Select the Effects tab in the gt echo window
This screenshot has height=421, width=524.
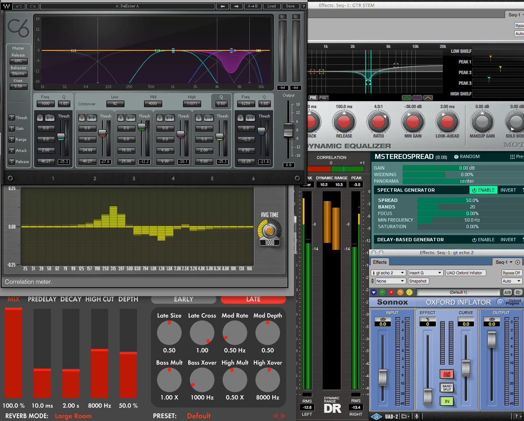[x=379, y=262]
